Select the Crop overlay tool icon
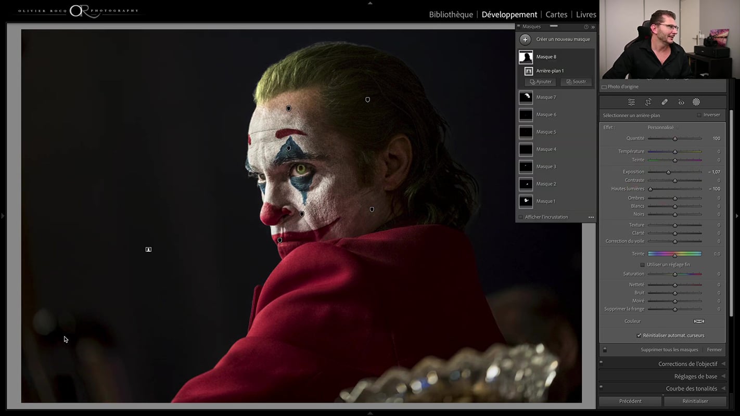 click(648, 102)
